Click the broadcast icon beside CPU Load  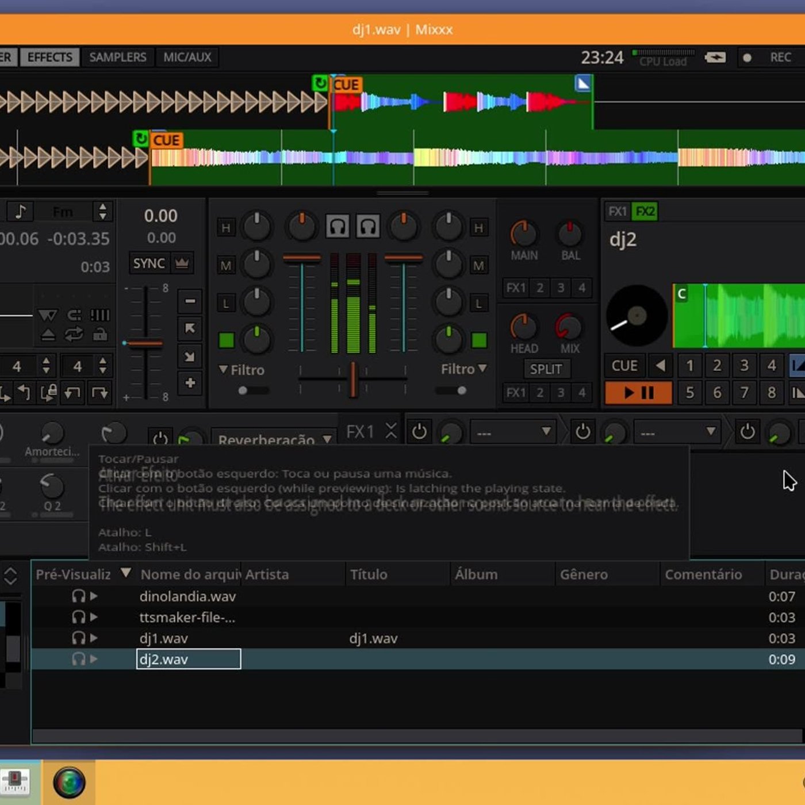tap(715, 57)
